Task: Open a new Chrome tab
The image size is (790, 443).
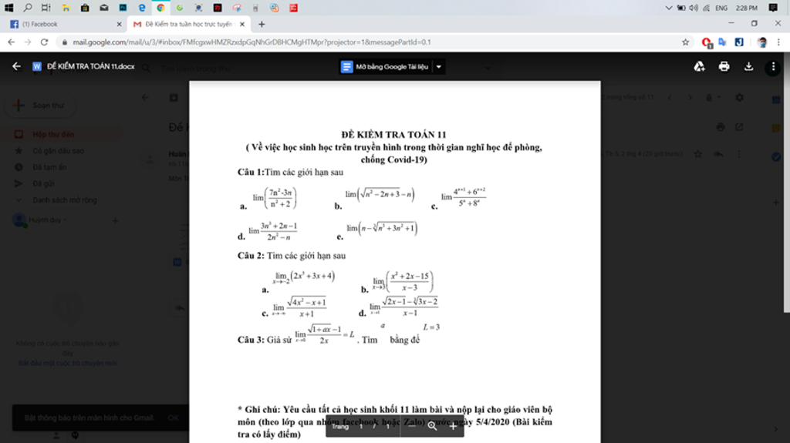Action: point(262,24)
